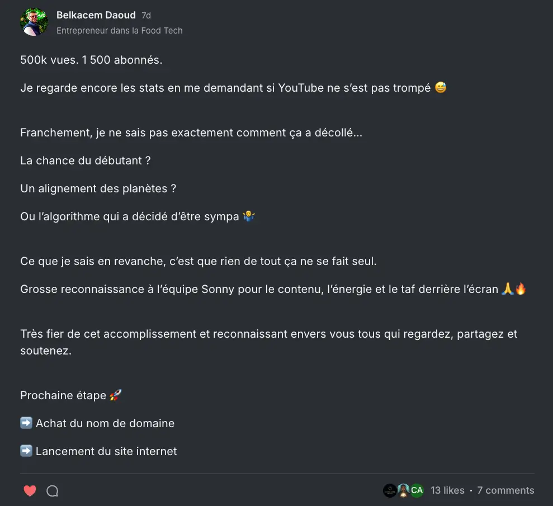Open Belkacem Daoud's profile picture
This screenshot has width=553, height=506.
[34, 22]
